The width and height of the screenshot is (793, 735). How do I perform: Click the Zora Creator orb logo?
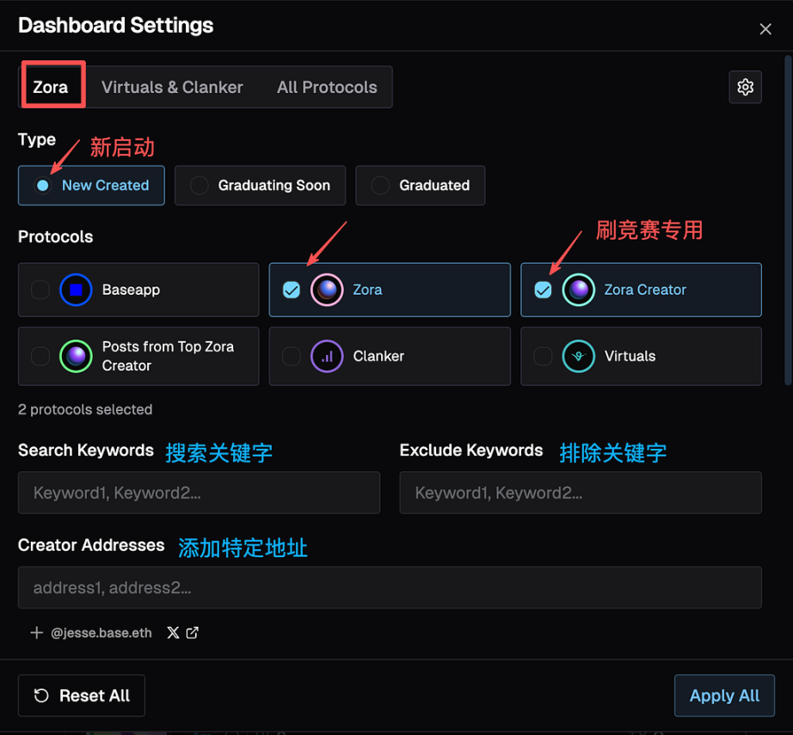click(x=578, y=291)
